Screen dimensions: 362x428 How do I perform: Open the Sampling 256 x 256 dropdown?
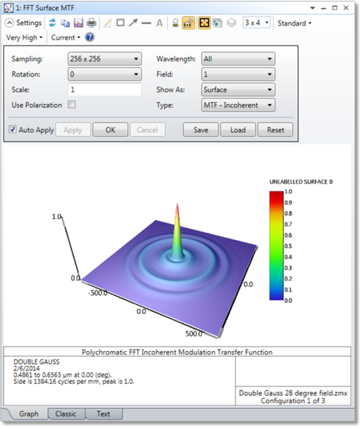click(x=105, y=58)
